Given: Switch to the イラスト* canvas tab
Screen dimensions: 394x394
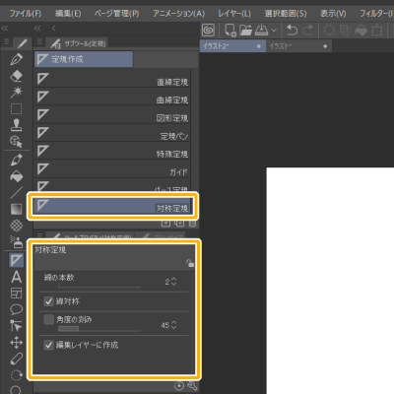Looking at the screenshot, I should tap(298, 46).
